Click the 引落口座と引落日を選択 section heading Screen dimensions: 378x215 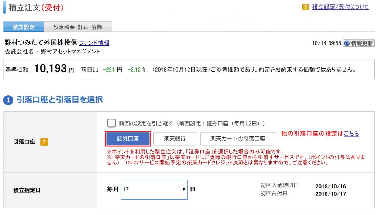coord(60,100)
